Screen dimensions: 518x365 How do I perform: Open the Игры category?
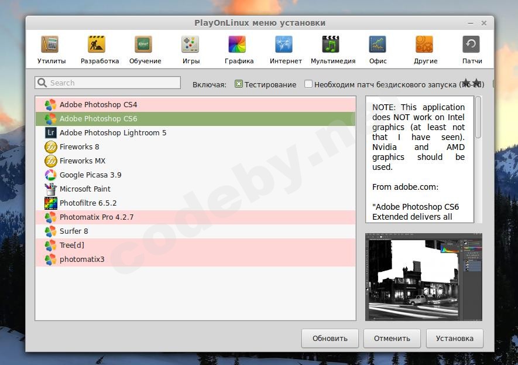point(191,50)
